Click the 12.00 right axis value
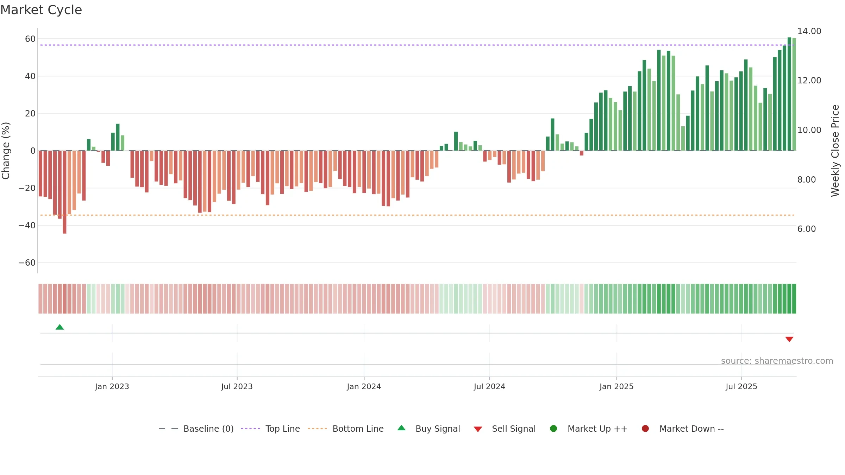Viewport: 845px width, 475px height. point(809,81)
